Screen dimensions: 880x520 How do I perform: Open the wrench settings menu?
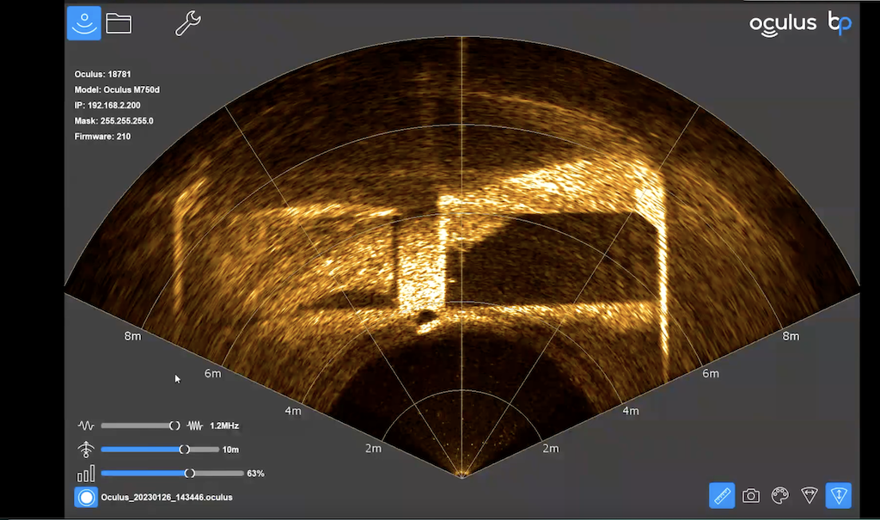[x=187, y=23]
